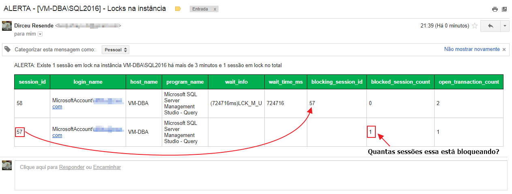Viewport: 512px width, 194px height.
Task: Remove the Entrada label using its x
Action: point(214,9)
